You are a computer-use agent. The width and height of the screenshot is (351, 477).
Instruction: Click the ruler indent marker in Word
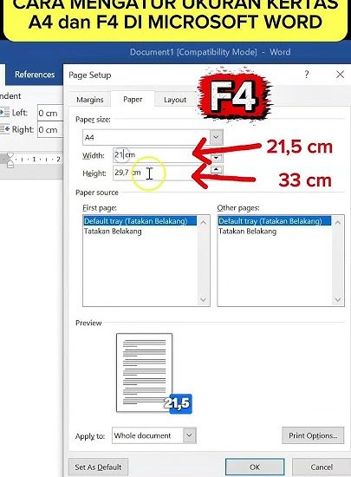tap(10, 160)
